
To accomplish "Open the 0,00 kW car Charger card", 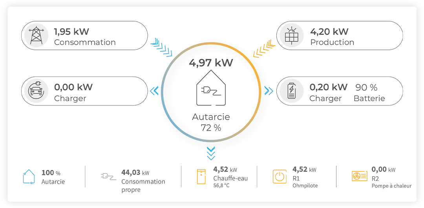I will pos(85,91).
